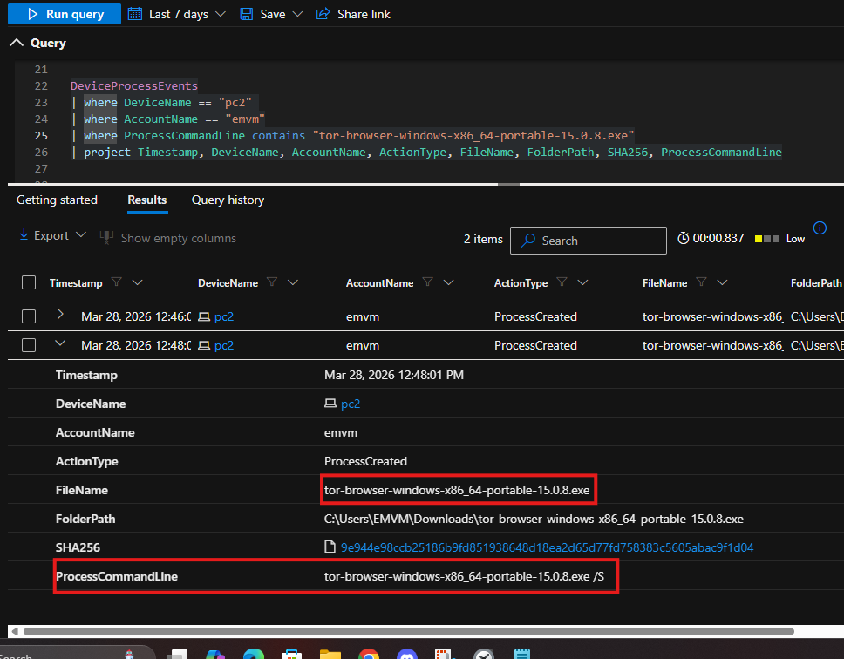
Task: Click the Show empty columns icon
Action: pyautogui.click(x=106, y=238)
